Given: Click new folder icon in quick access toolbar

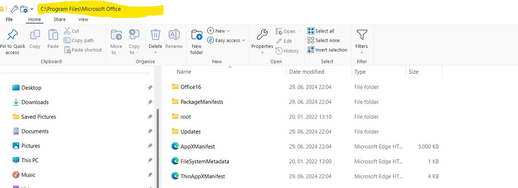Looking at the screenshot, I should (x=24, y=9).
